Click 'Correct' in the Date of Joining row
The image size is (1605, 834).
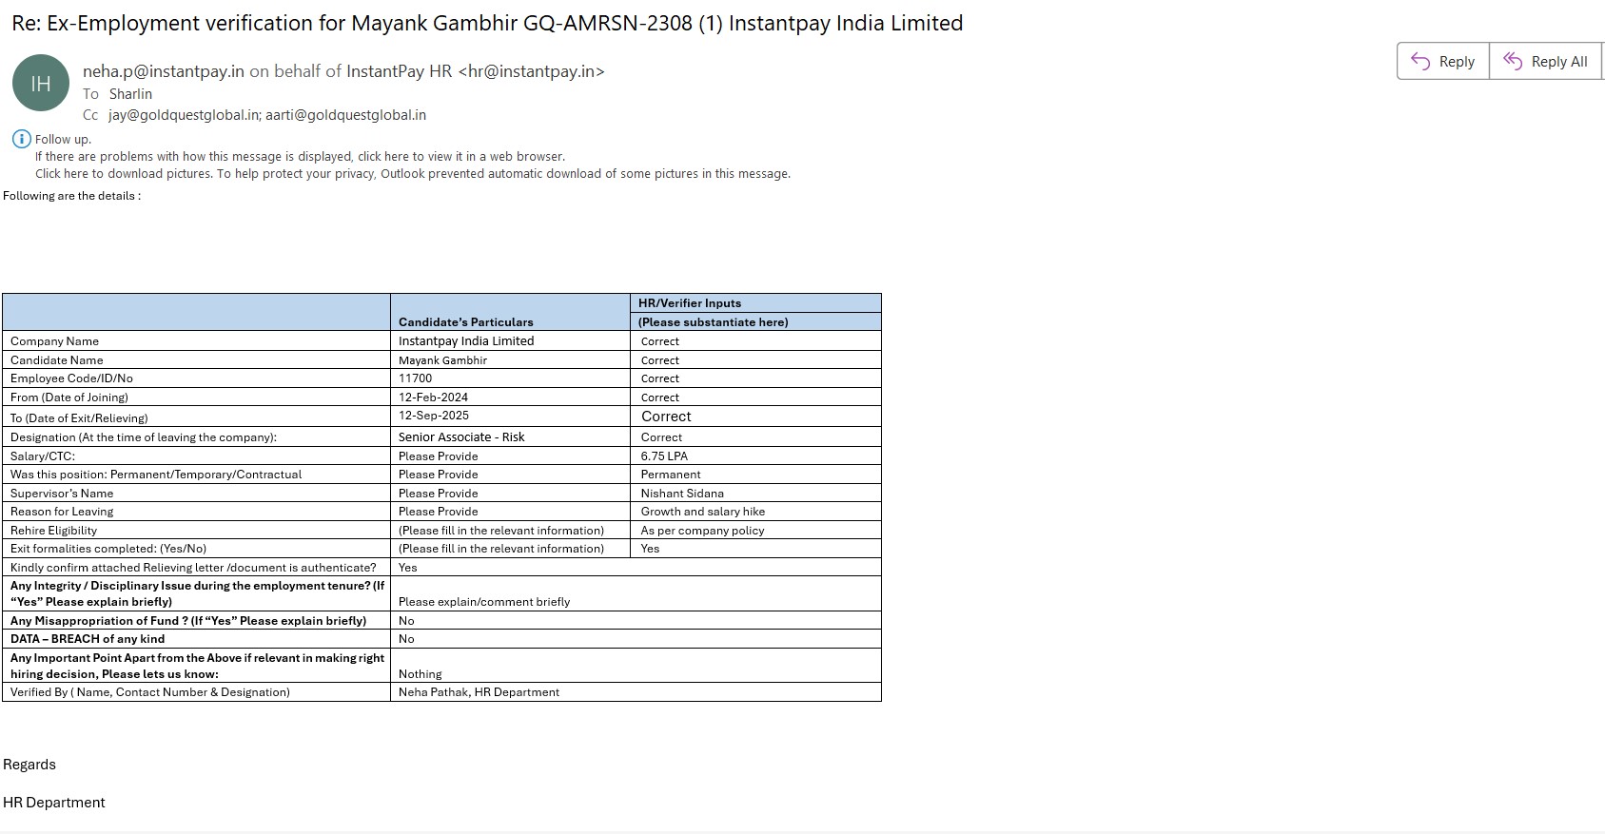tap(660, 398)
